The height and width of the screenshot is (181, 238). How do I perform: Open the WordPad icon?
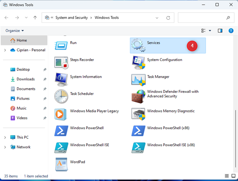tap(61, 164)
